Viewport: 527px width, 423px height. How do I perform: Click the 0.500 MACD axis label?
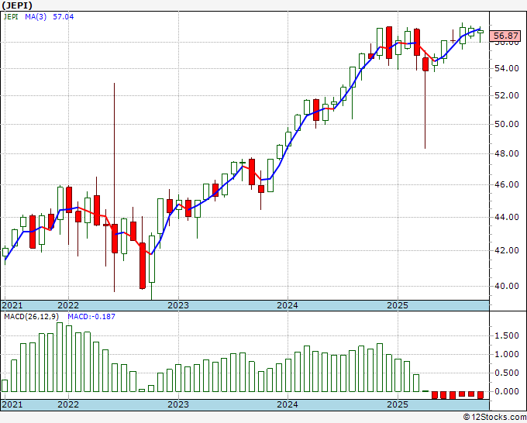tap(507, 373)
